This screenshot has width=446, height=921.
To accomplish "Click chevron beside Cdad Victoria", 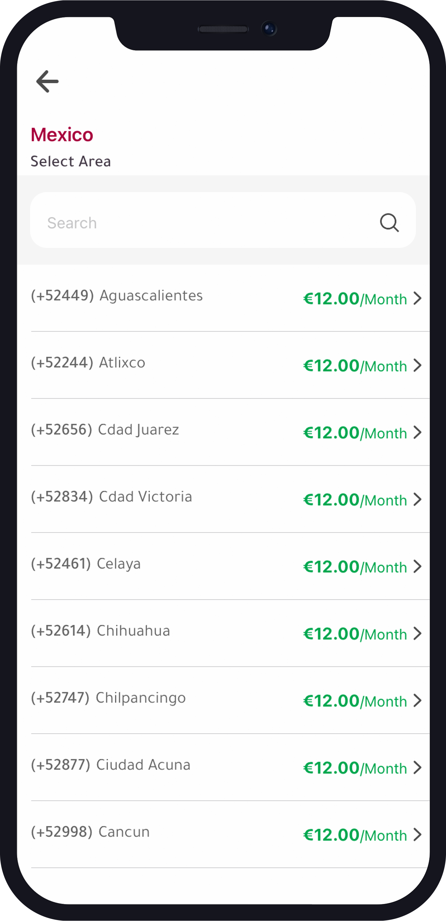I will click(x=417, y=499).
